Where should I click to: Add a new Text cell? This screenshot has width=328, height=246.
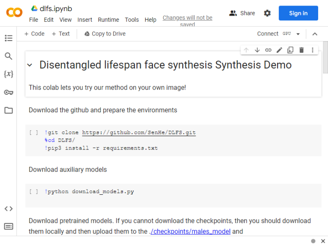(61, 34)
